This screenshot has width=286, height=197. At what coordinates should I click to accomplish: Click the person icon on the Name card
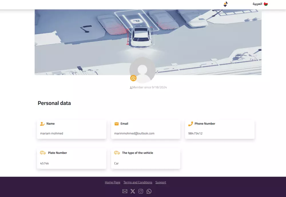(x=42, y=124)
